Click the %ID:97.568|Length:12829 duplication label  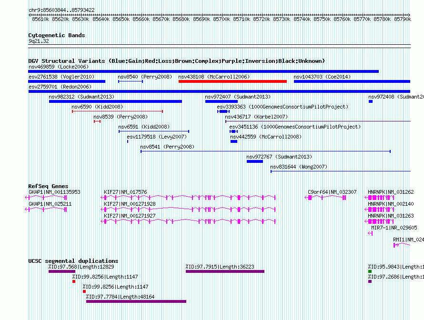coord(81,267)
